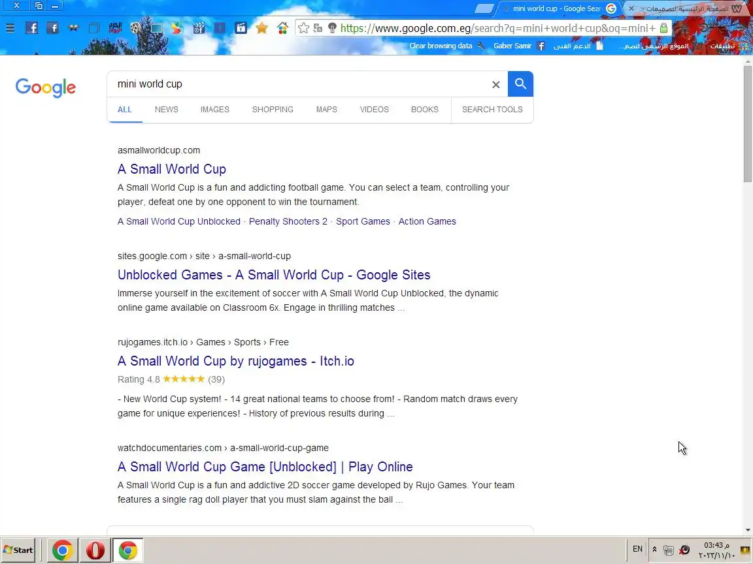Open the 'Gaber Samir' Facebook bookmark
The image size is (753, 564).
click(x=518, y=46)
